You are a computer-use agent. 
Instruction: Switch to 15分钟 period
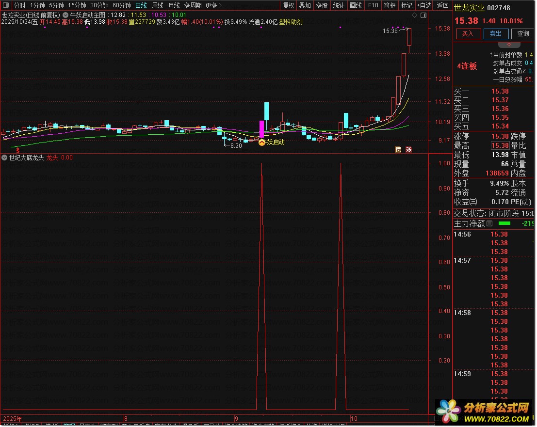pos(77,5)
